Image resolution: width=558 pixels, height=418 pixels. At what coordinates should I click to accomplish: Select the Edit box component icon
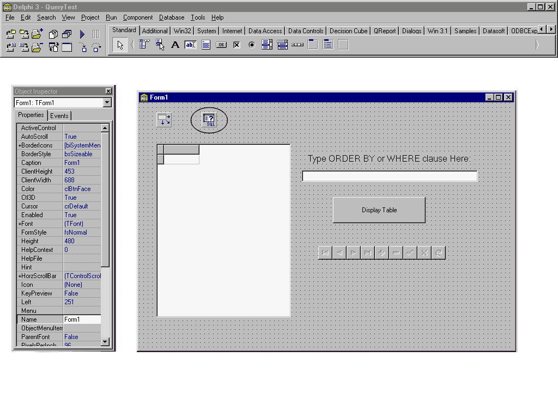190,45
